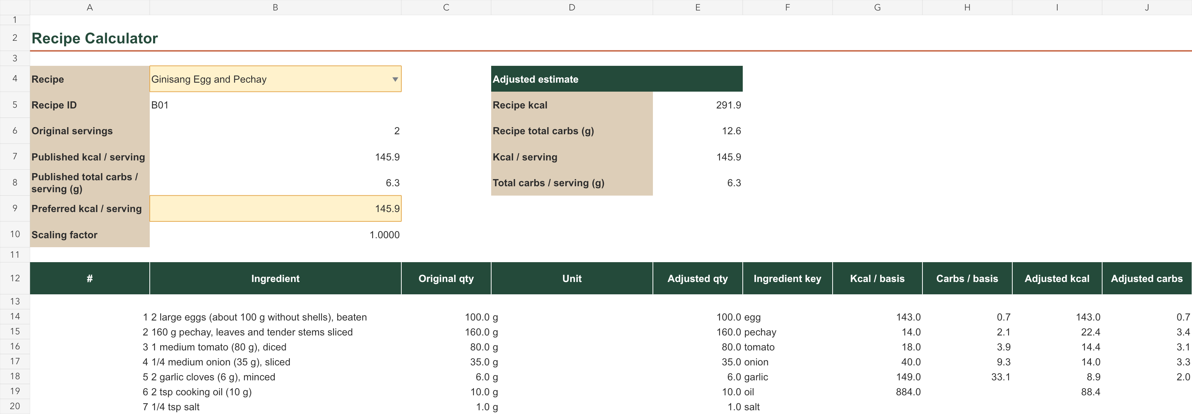
Task: Select column D header
Action: (572, 7)
